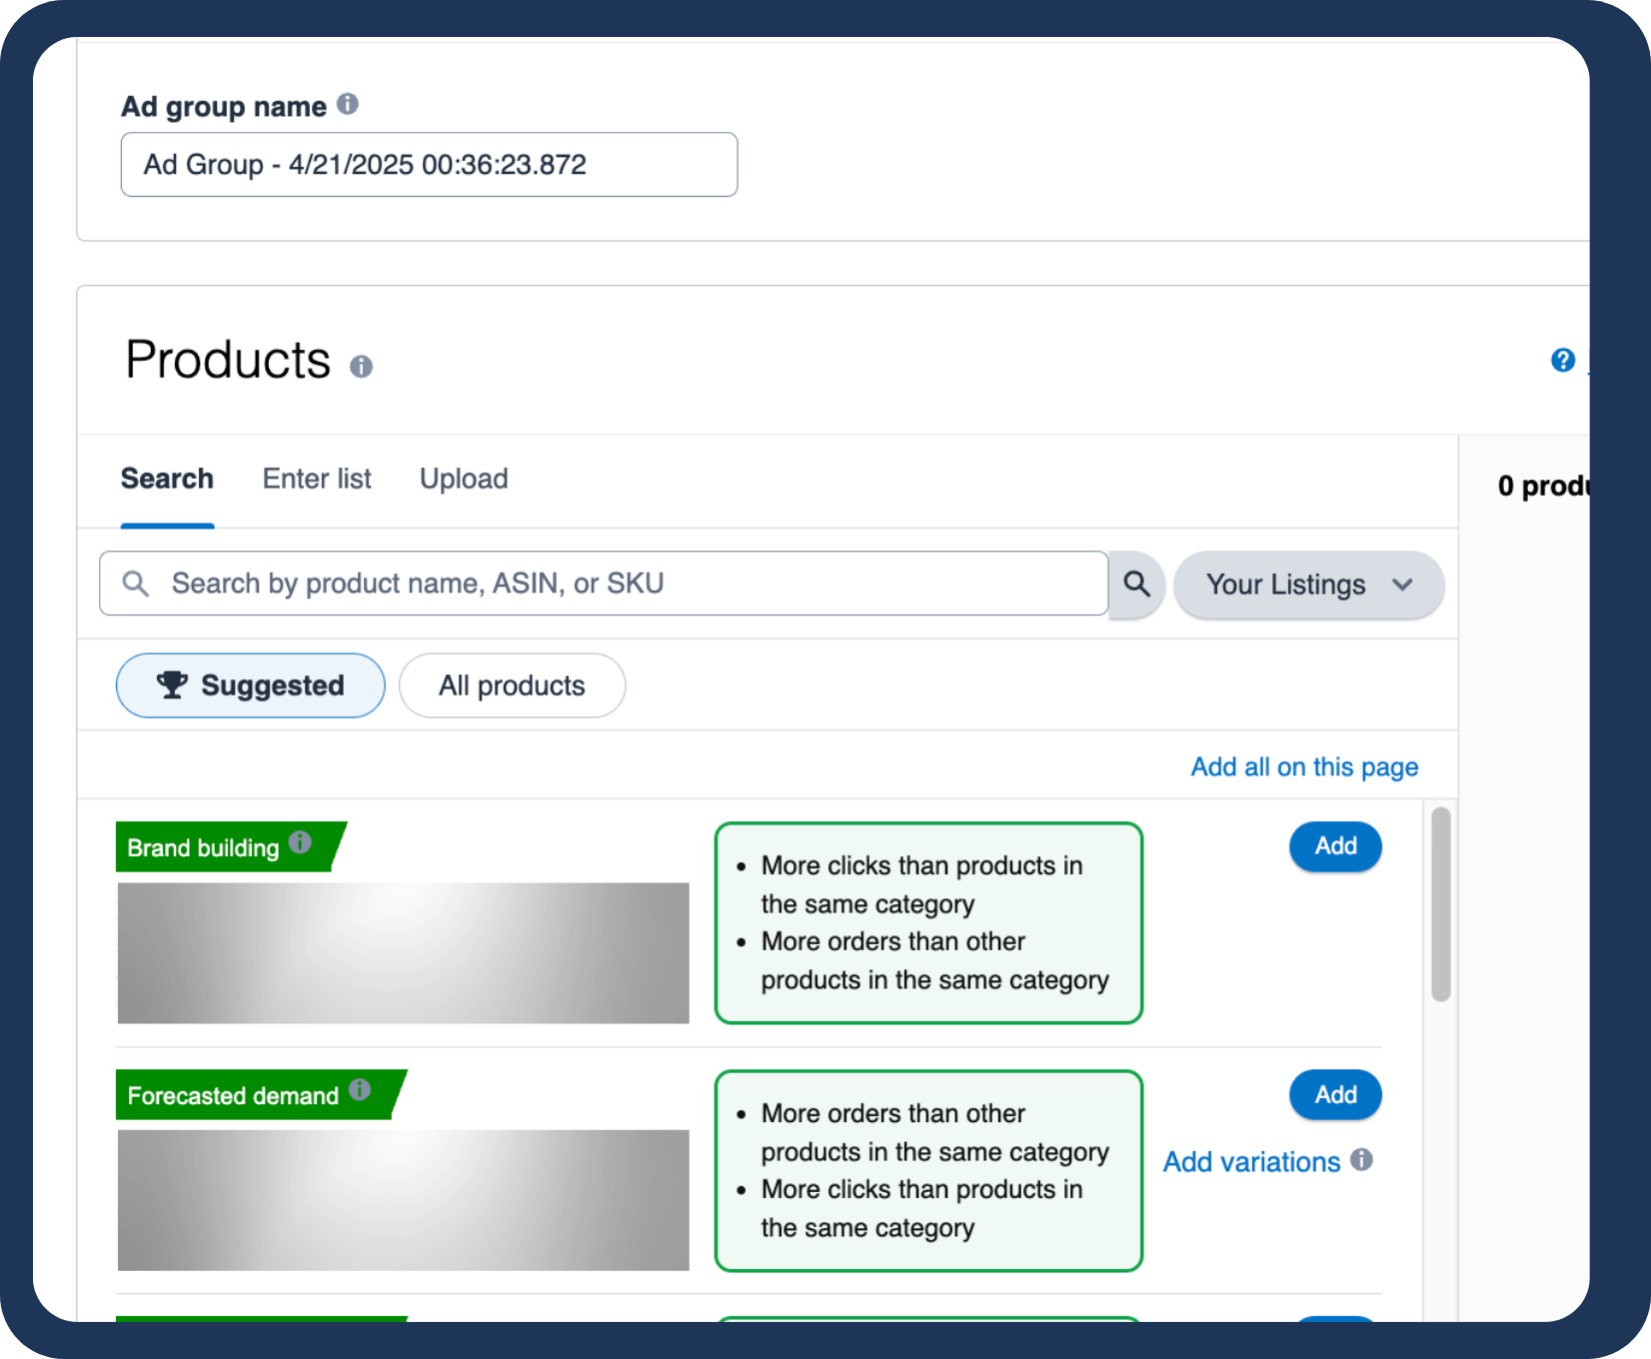This screenshot has height=1359, width=1651.
Task: Click the Add variations link
Action: pos(1251,1162)
